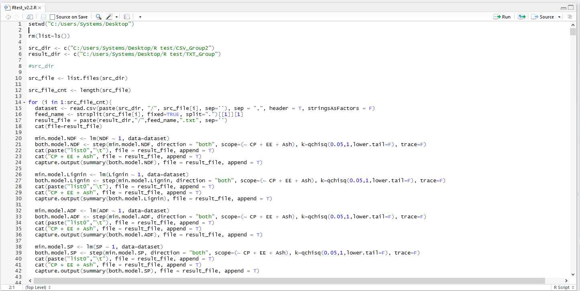Click the read.csv dataset line

point(205,108)
